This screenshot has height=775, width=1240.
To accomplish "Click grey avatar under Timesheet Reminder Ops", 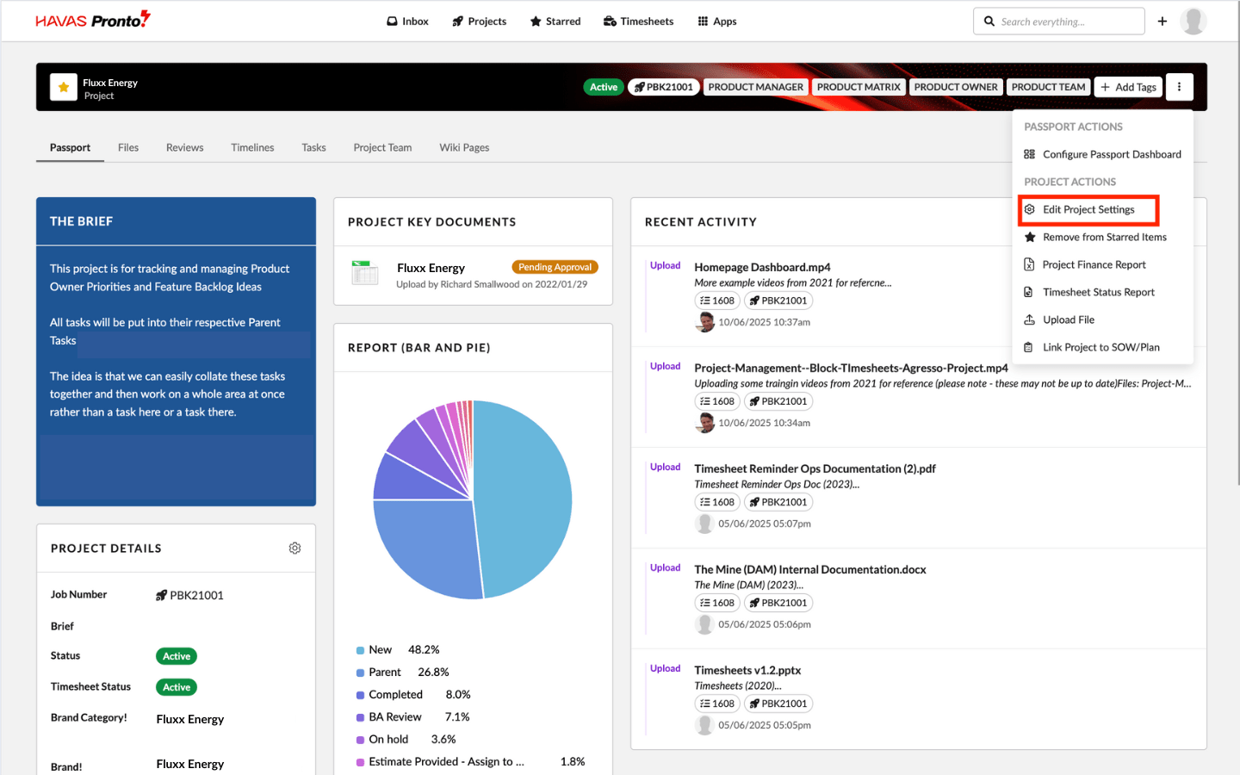I will [705, 524].
